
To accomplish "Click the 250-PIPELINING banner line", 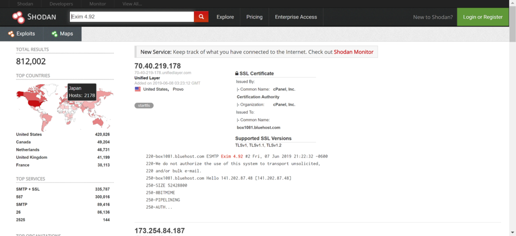I will 163,200.
